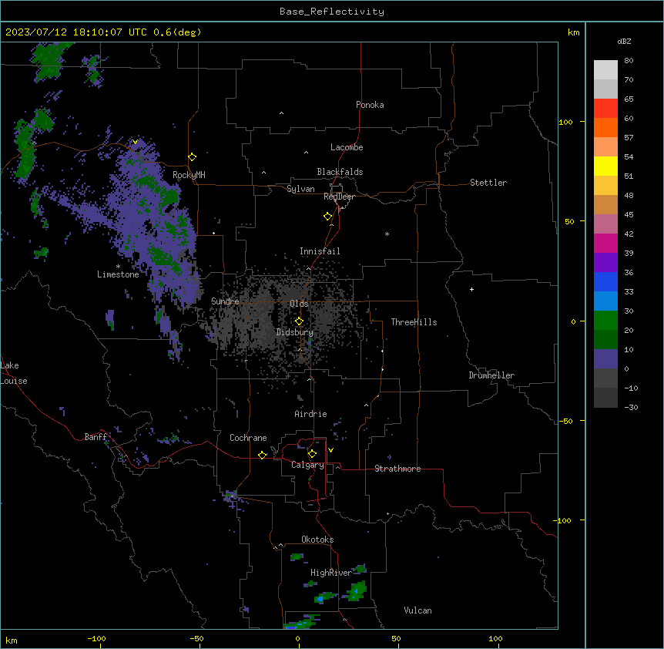Image resolution: width=664 pixels, height=649 pixels.
Task: Pick the bright yellow swatch in dBZ legend
Action: (x=605, y=166)
